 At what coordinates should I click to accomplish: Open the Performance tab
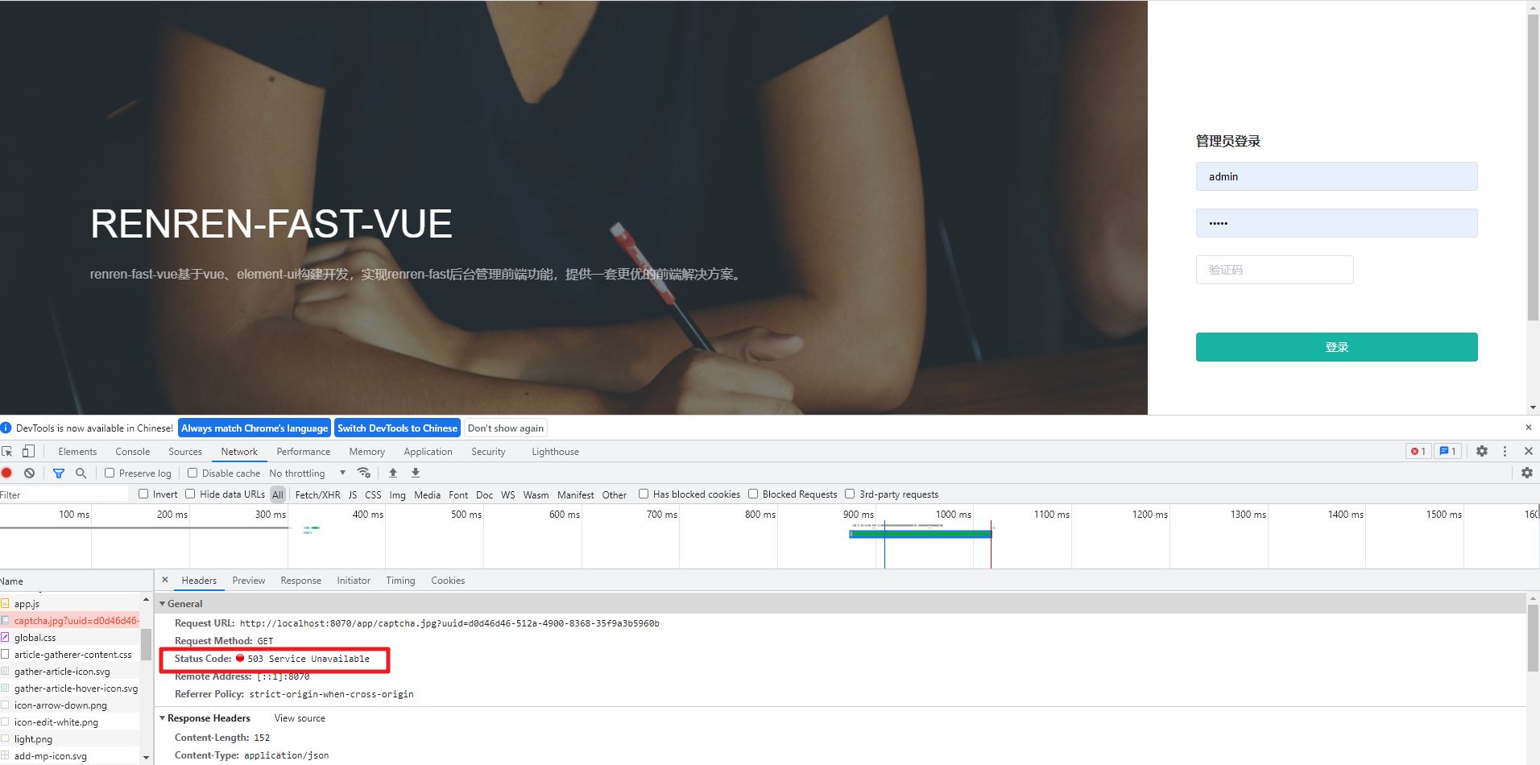pyautogui.click(x=304, y=452)
